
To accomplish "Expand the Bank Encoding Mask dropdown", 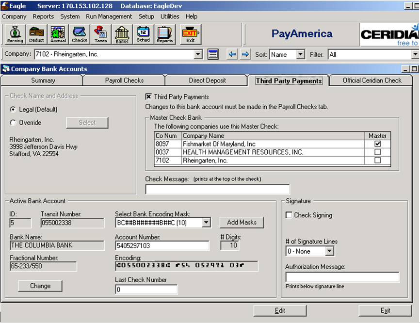I will pos(206,222).
